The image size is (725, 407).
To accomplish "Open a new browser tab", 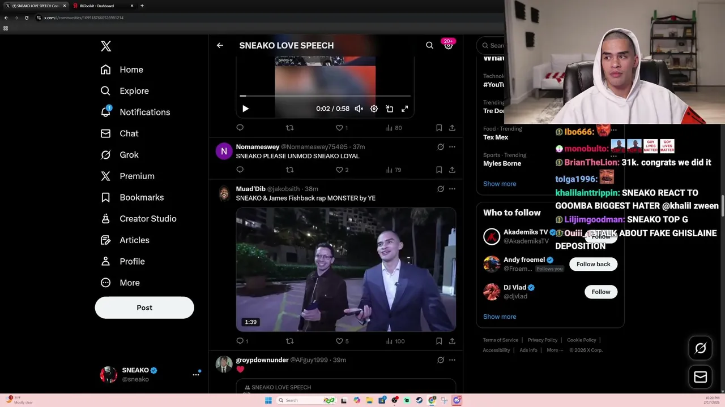I will [x=142, y=6].
